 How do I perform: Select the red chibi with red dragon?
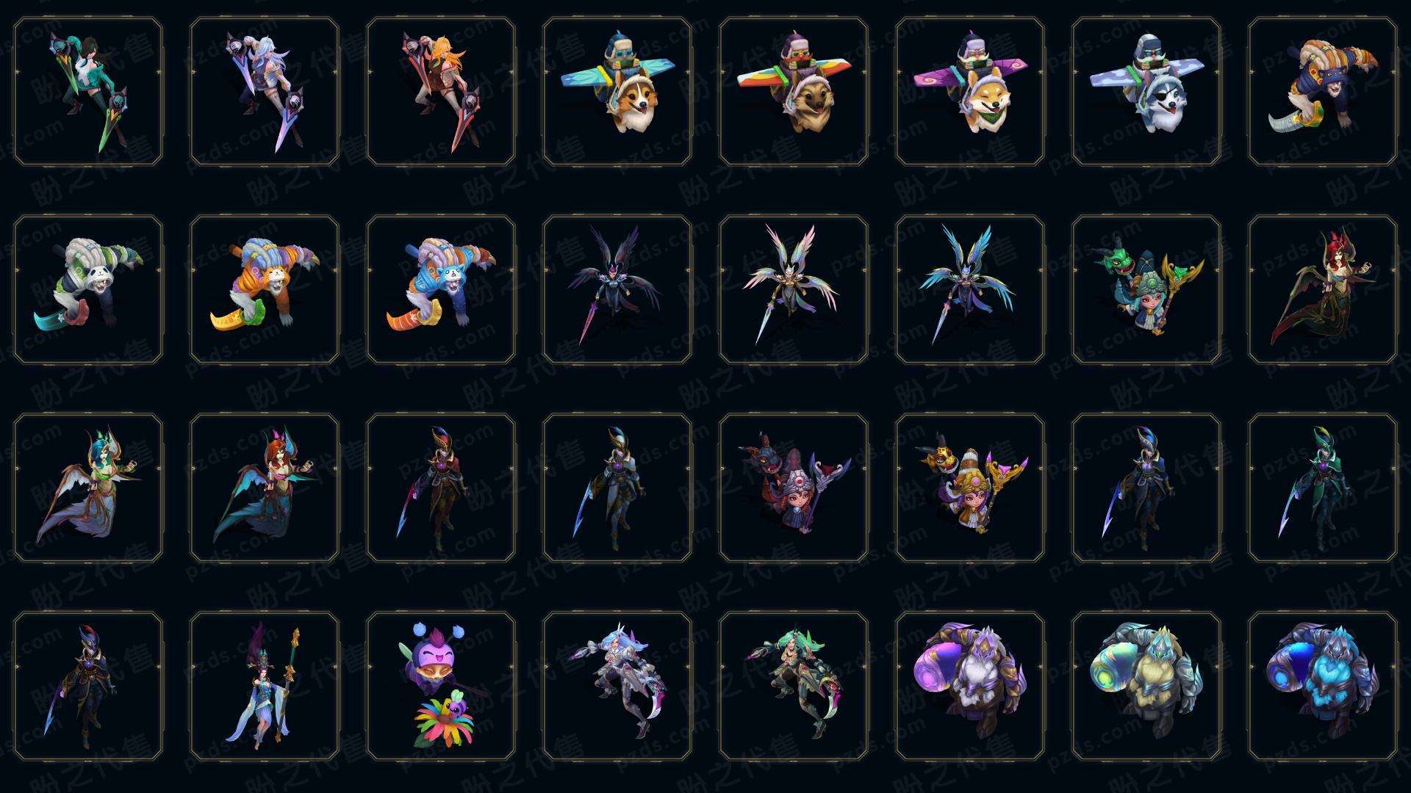click(793, 488)
